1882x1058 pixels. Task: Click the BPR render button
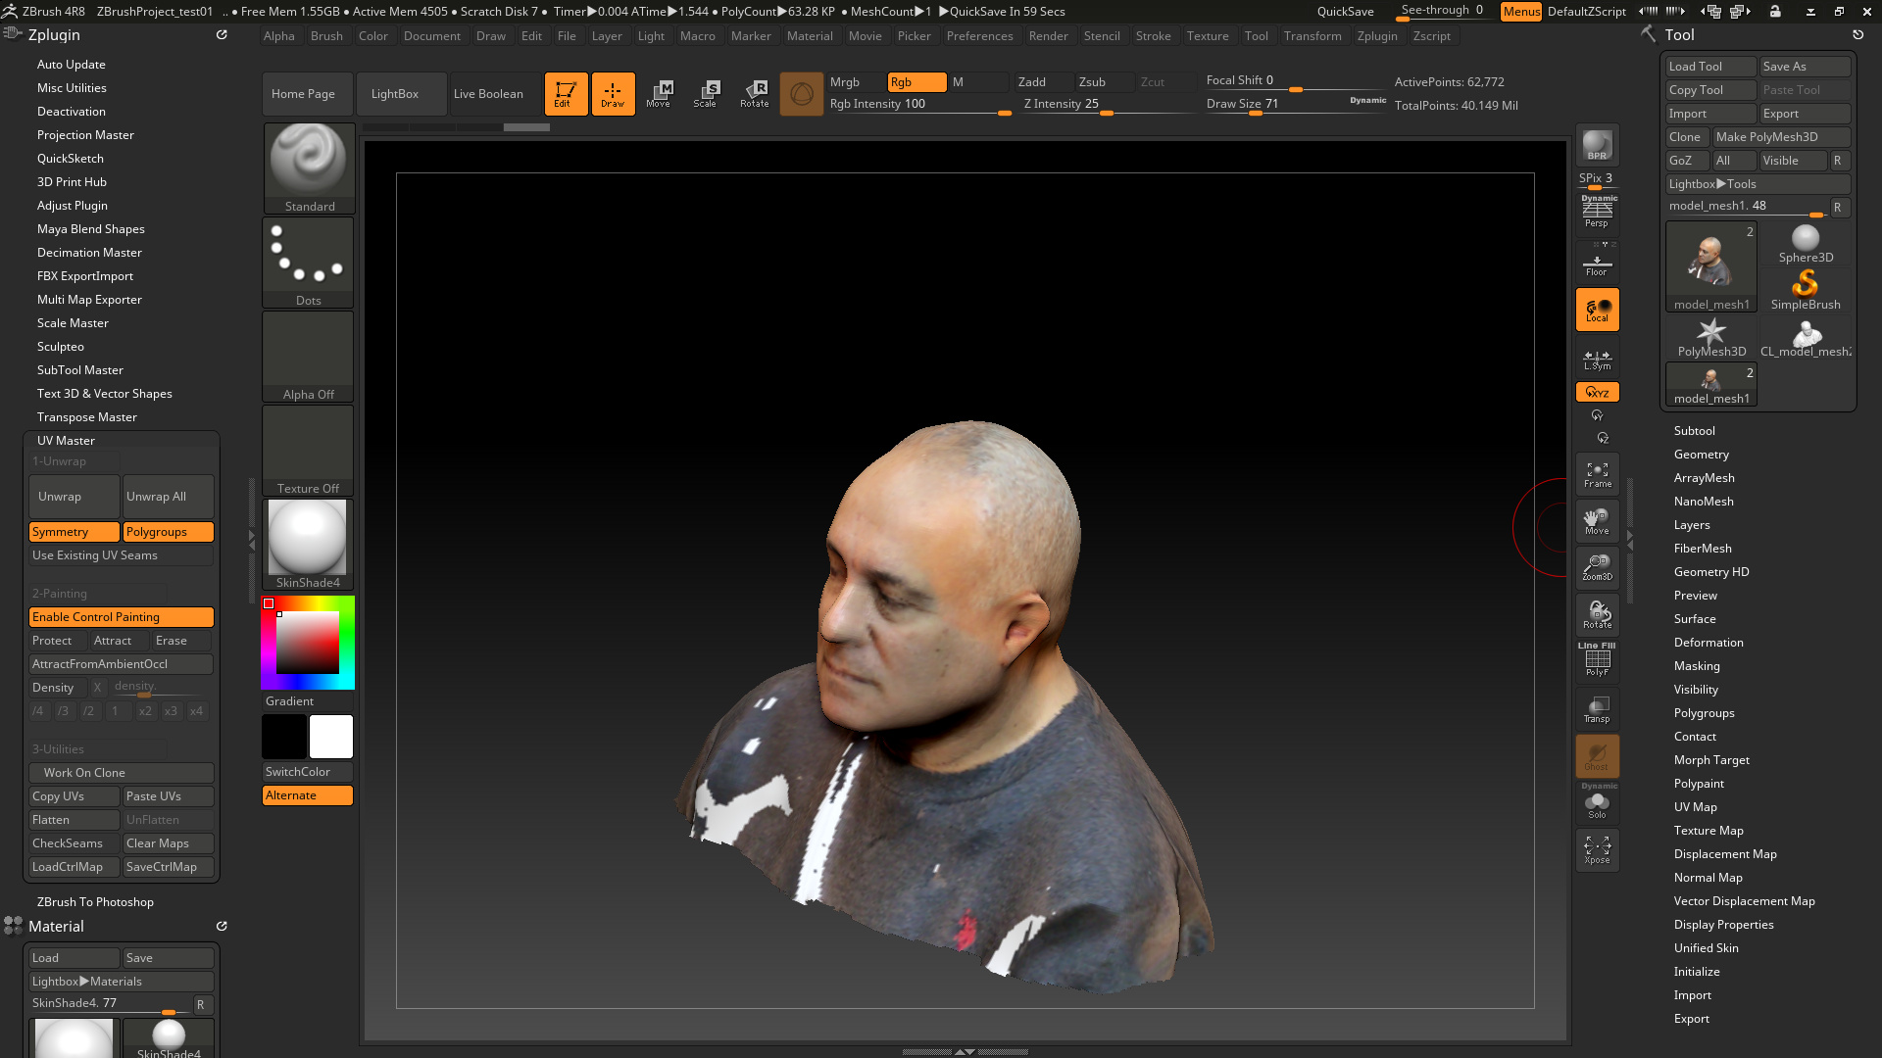(x=1597, y=146)
